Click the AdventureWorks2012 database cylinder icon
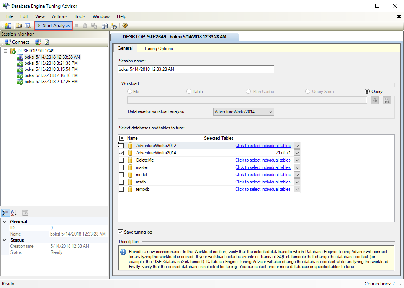This screenshot has height=288, width=404. coord(130,146)
